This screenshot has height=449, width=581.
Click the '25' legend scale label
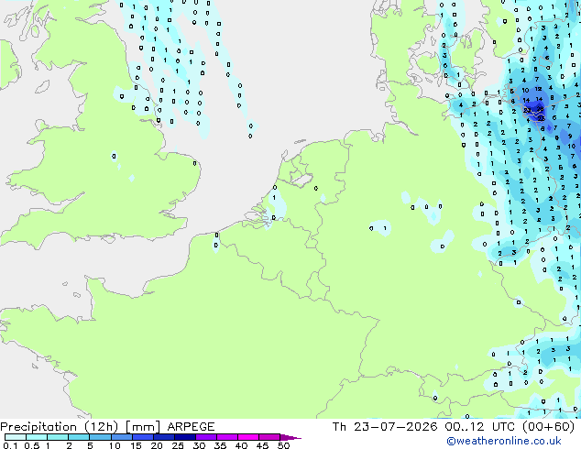[178, 445]
